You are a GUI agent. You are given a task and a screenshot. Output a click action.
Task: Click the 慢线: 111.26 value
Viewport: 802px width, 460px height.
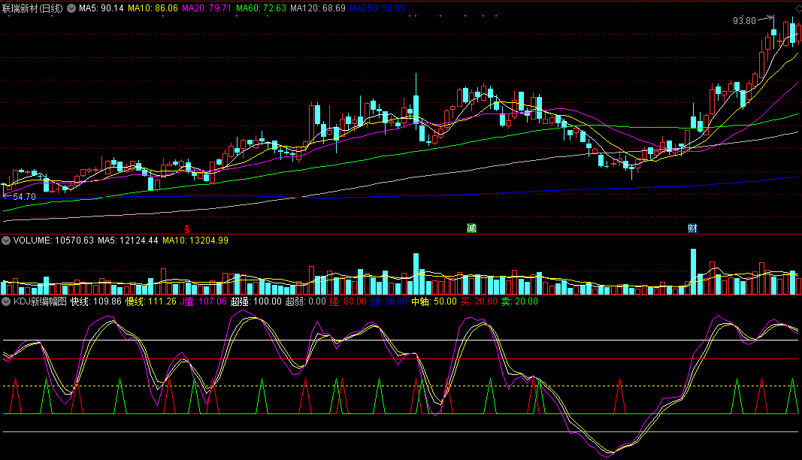click(151, 301)
